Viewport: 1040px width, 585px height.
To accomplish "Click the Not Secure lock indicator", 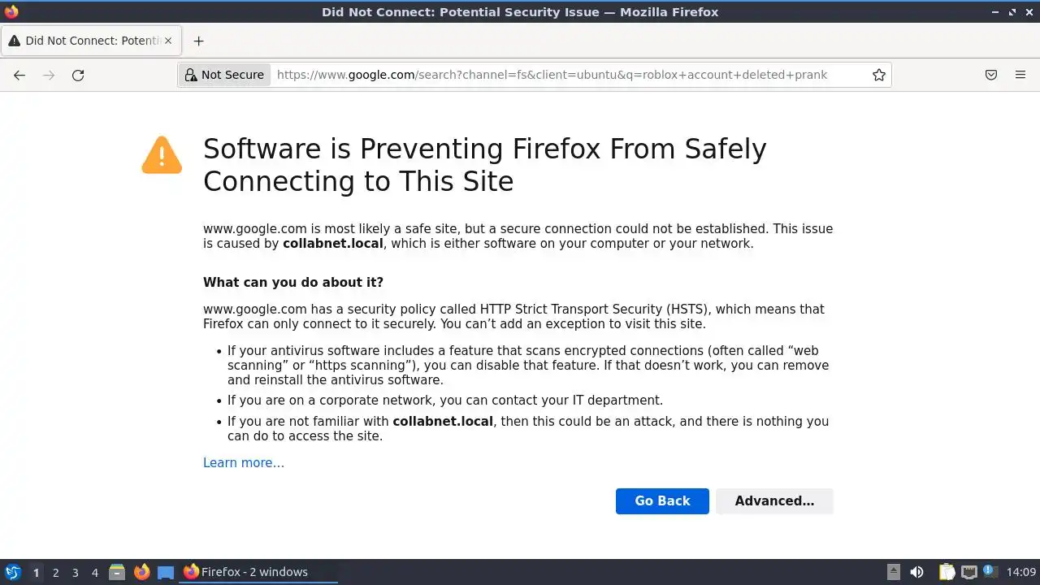I will click(x=225, y=75).
